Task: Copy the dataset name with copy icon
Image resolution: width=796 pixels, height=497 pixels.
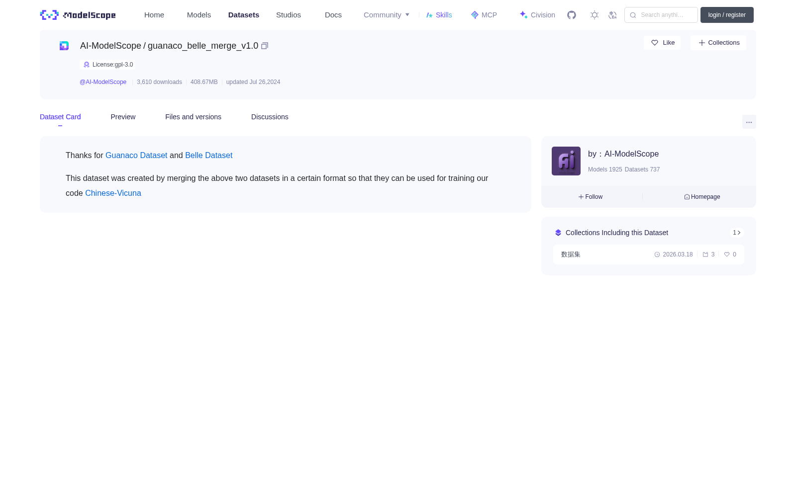Action: coord(265,46)
